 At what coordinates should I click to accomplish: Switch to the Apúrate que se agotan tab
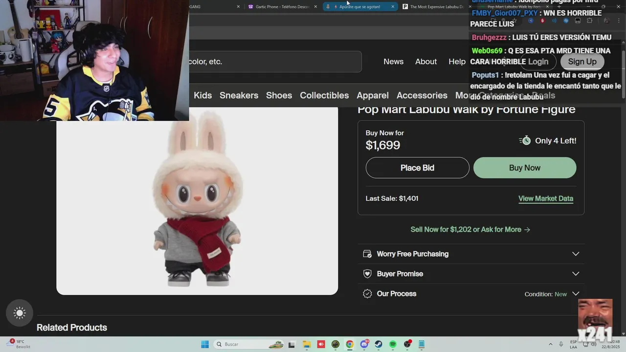[x=359, y=6]
